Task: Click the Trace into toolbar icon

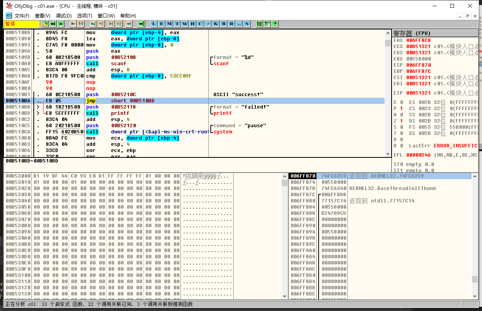Action: pyautogui.click(x=111, y=24)
